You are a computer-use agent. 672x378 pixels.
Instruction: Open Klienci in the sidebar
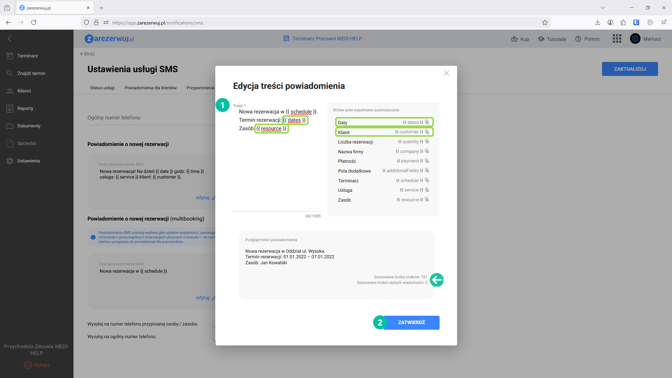[x=24, y=91]
